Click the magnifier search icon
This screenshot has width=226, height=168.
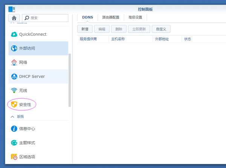click(27, 18)
